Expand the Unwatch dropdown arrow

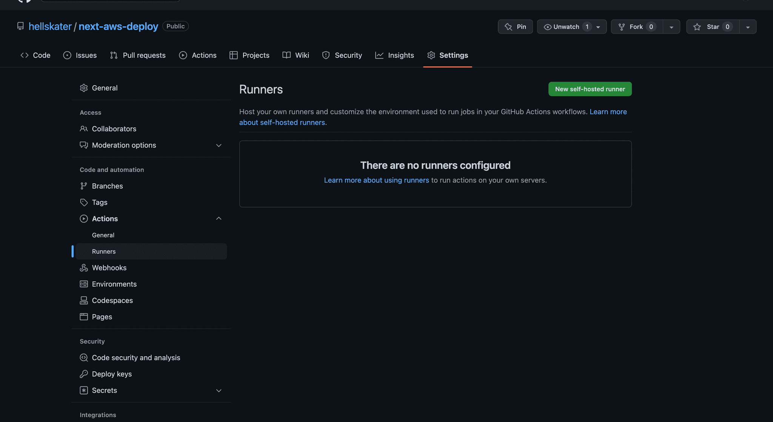(597, 27)
